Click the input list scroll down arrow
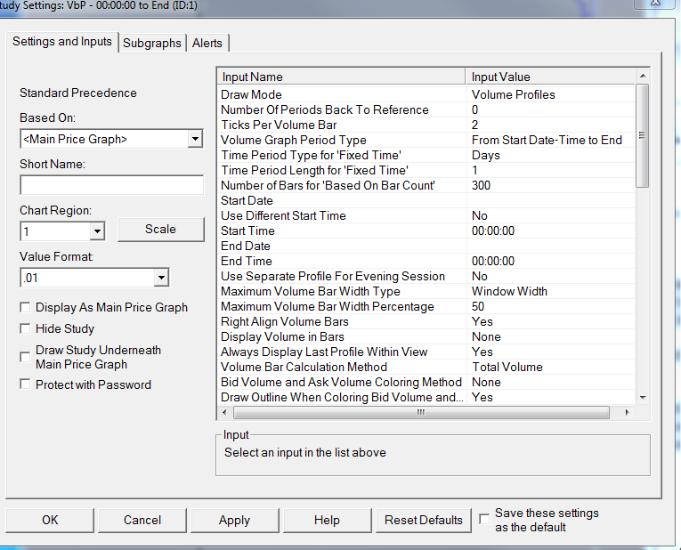681x550 pixels. [643, 397]
